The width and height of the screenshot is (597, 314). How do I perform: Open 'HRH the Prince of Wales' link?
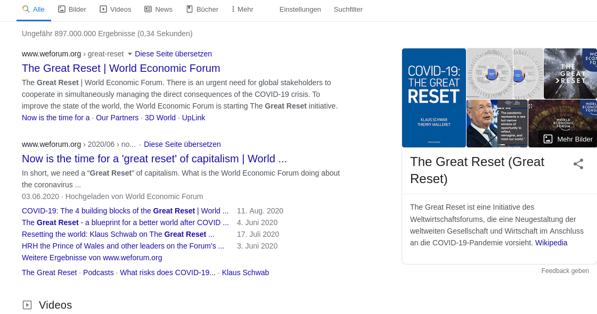[x=123, y=246]
